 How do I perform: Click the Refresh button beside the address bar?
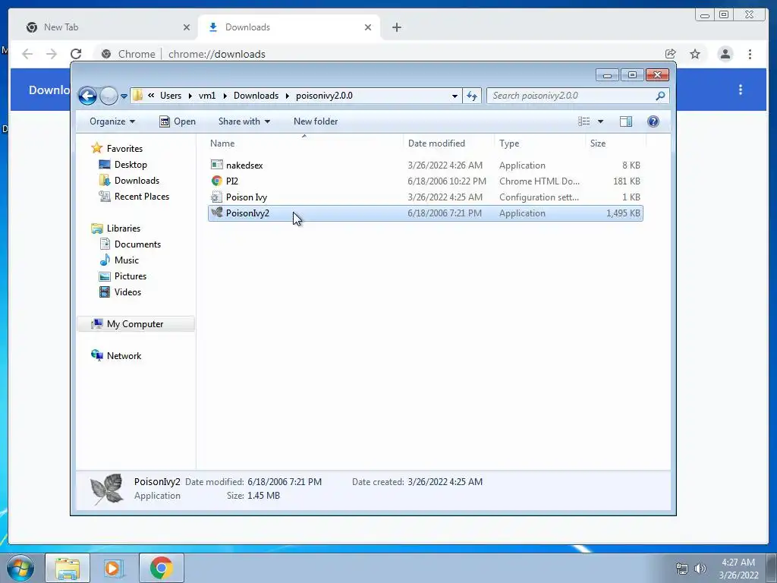click(472, 96)
